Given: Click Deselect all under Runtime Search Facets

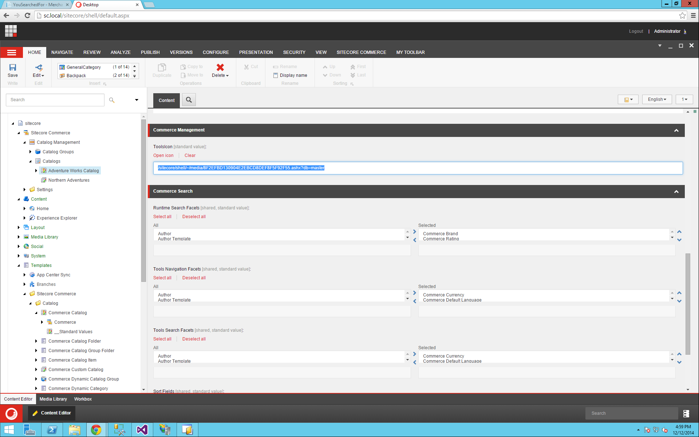Looking at the screenshot, I should pyautogui.click(x=194, y=216).
